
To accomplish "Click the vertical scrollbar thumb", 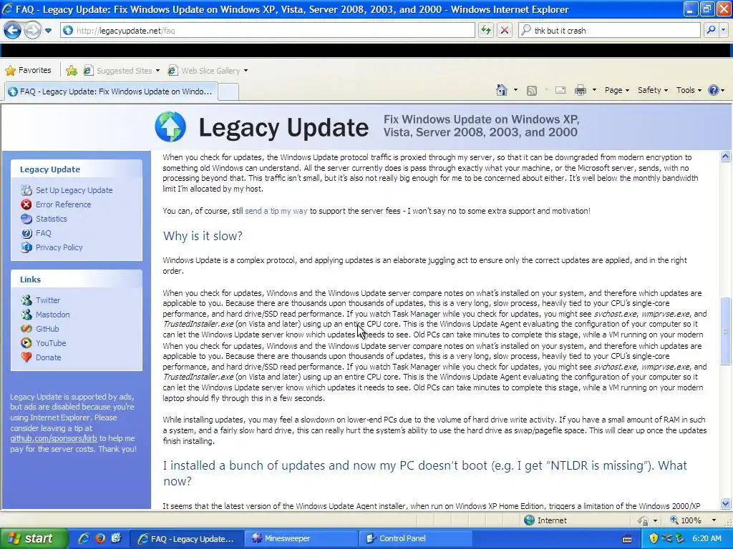I will 726,330.
